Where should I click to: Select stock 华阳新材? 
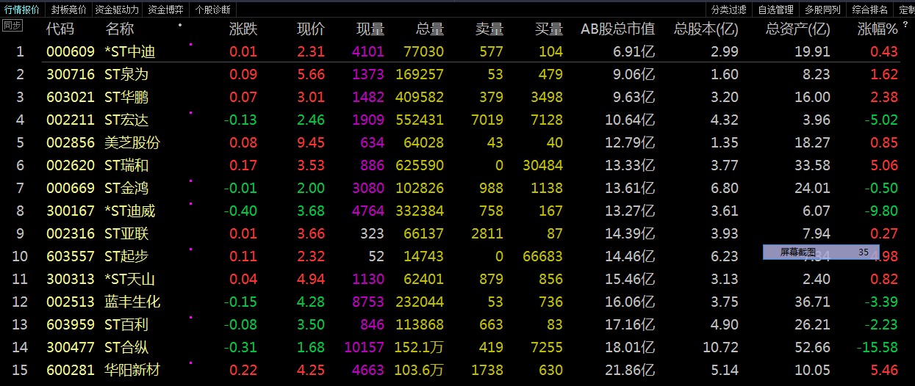[x=132, y=371]
